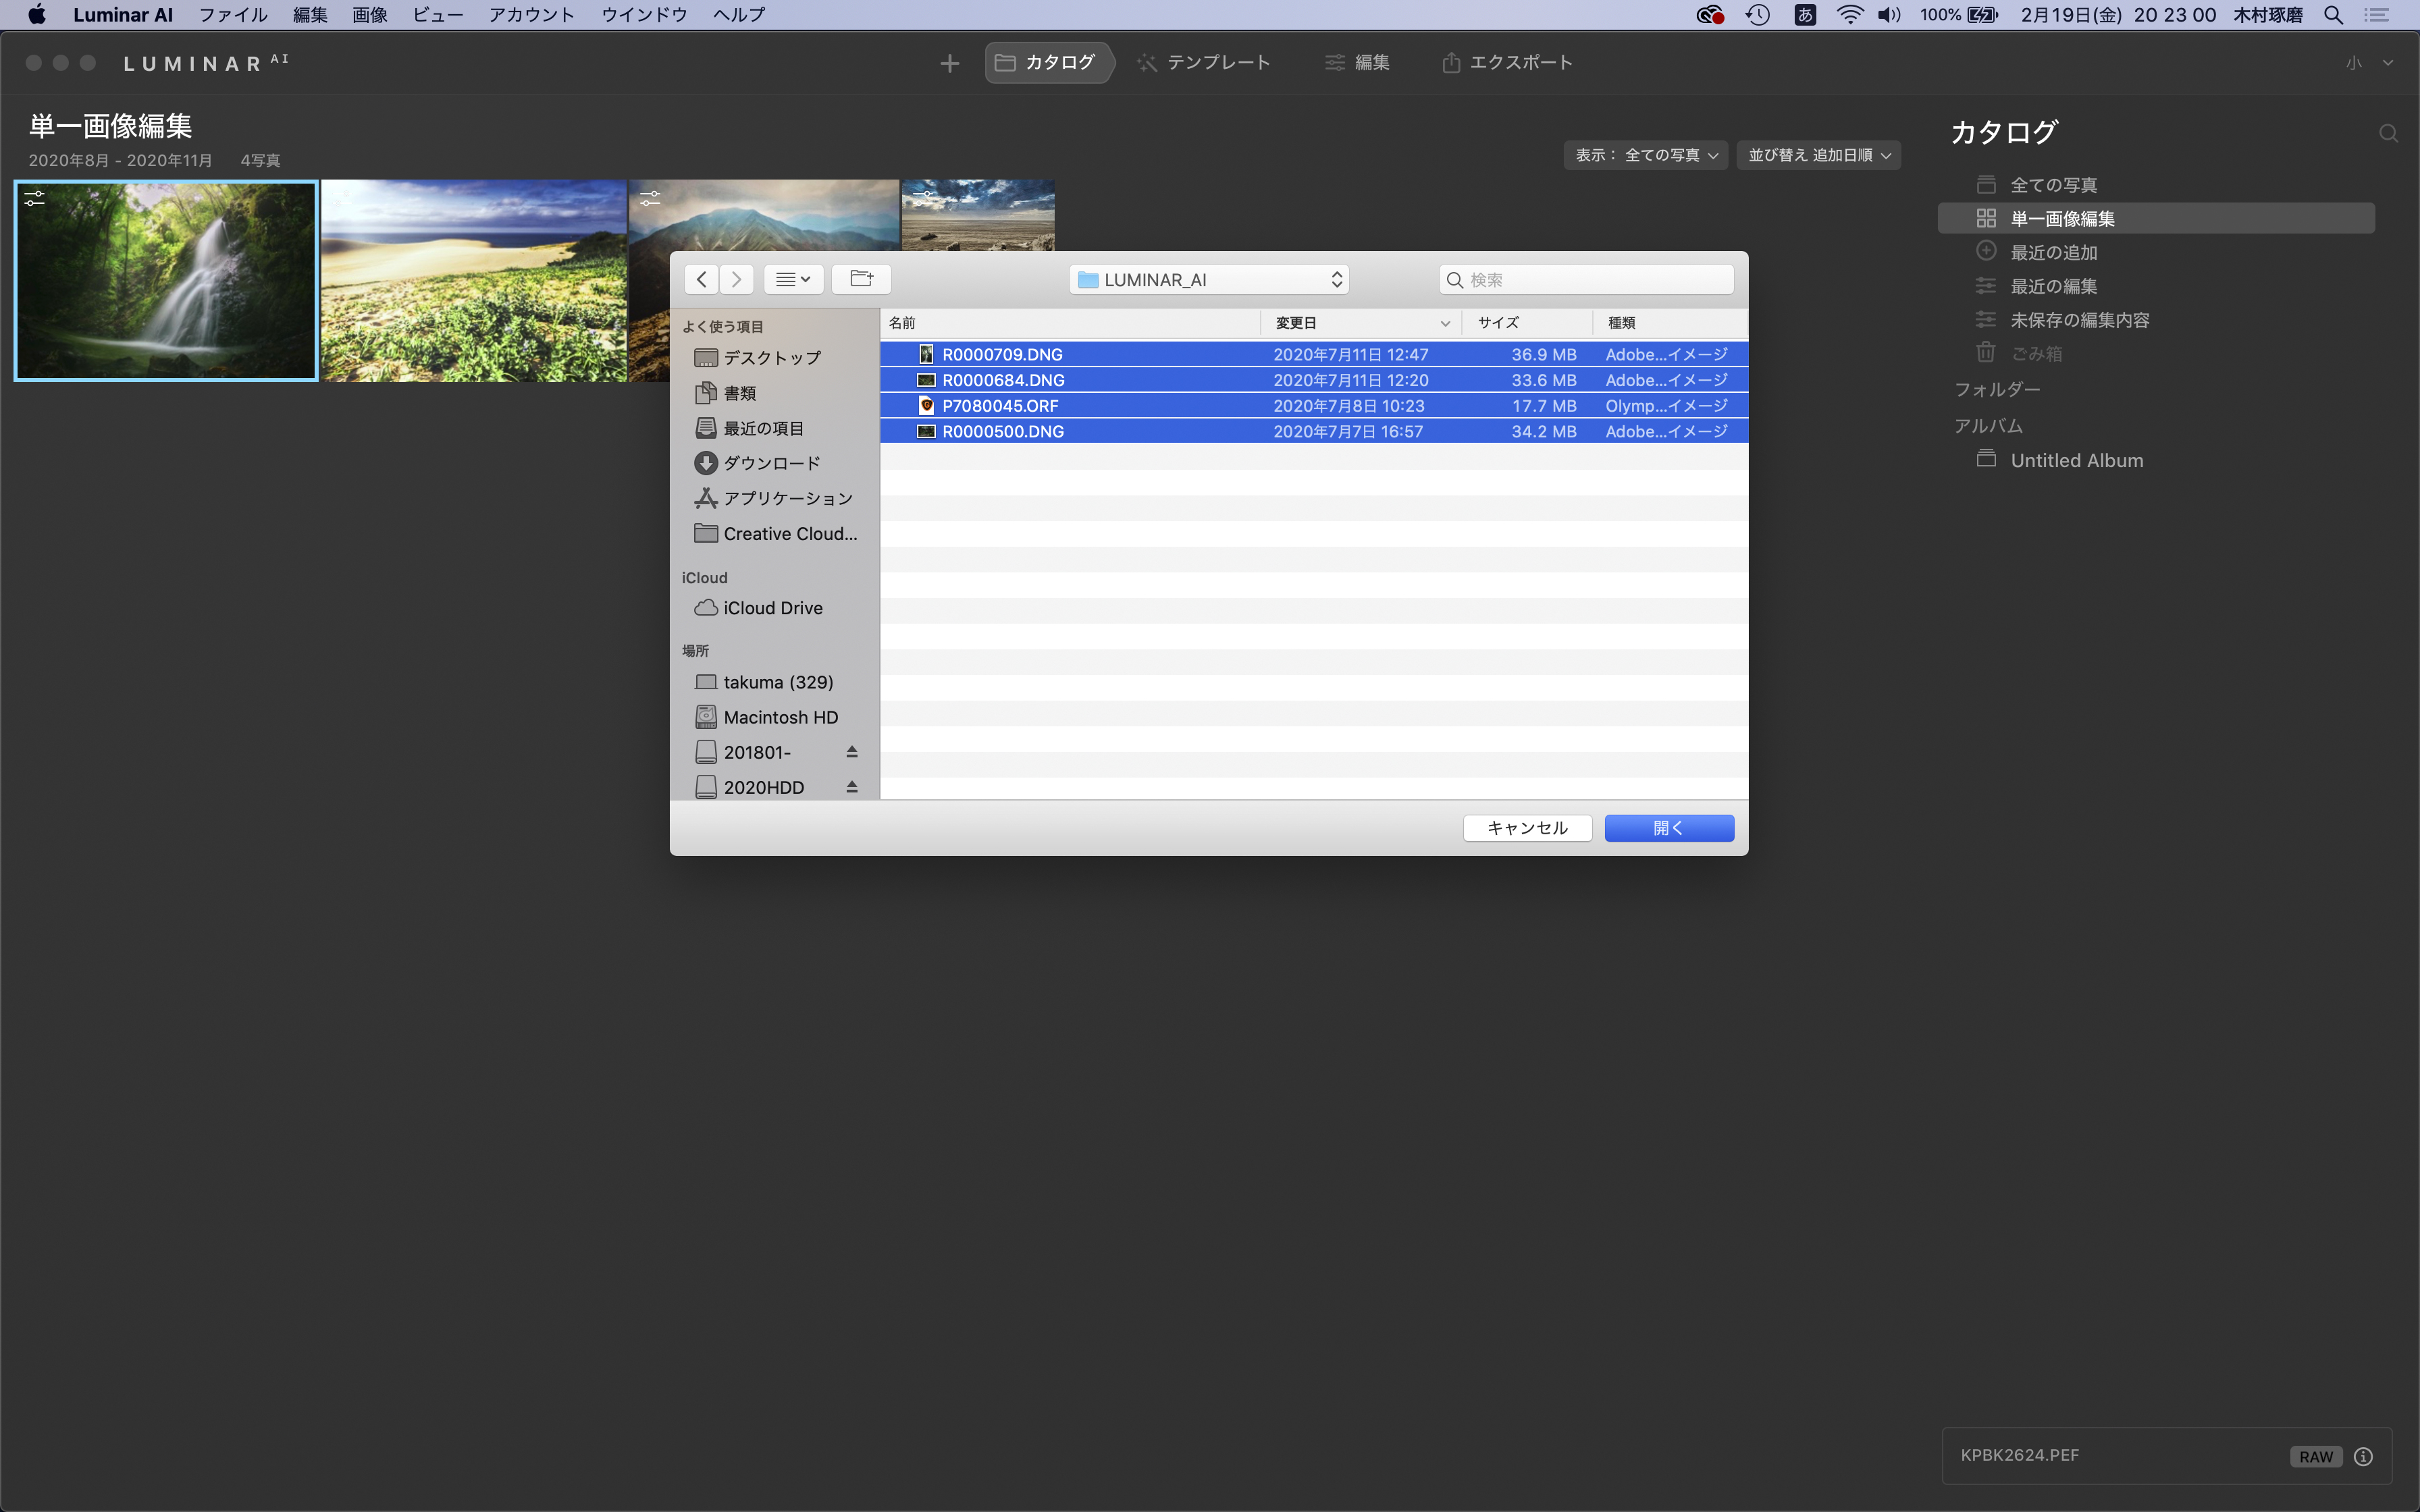Click the plus add-photos icon
This screenshot has height=1512, width=2420.
pyautogui.click(x=949, y=63)
